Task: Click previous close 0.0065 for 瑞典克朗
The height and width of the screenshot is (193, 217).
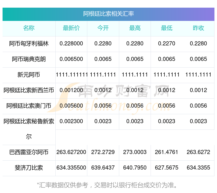Action: pyautogui.click(x=198, y=59)
